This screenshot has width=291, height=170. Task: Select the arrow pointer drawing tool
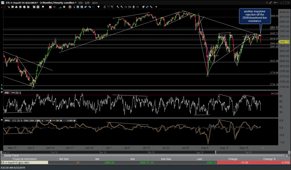[74, 7]
